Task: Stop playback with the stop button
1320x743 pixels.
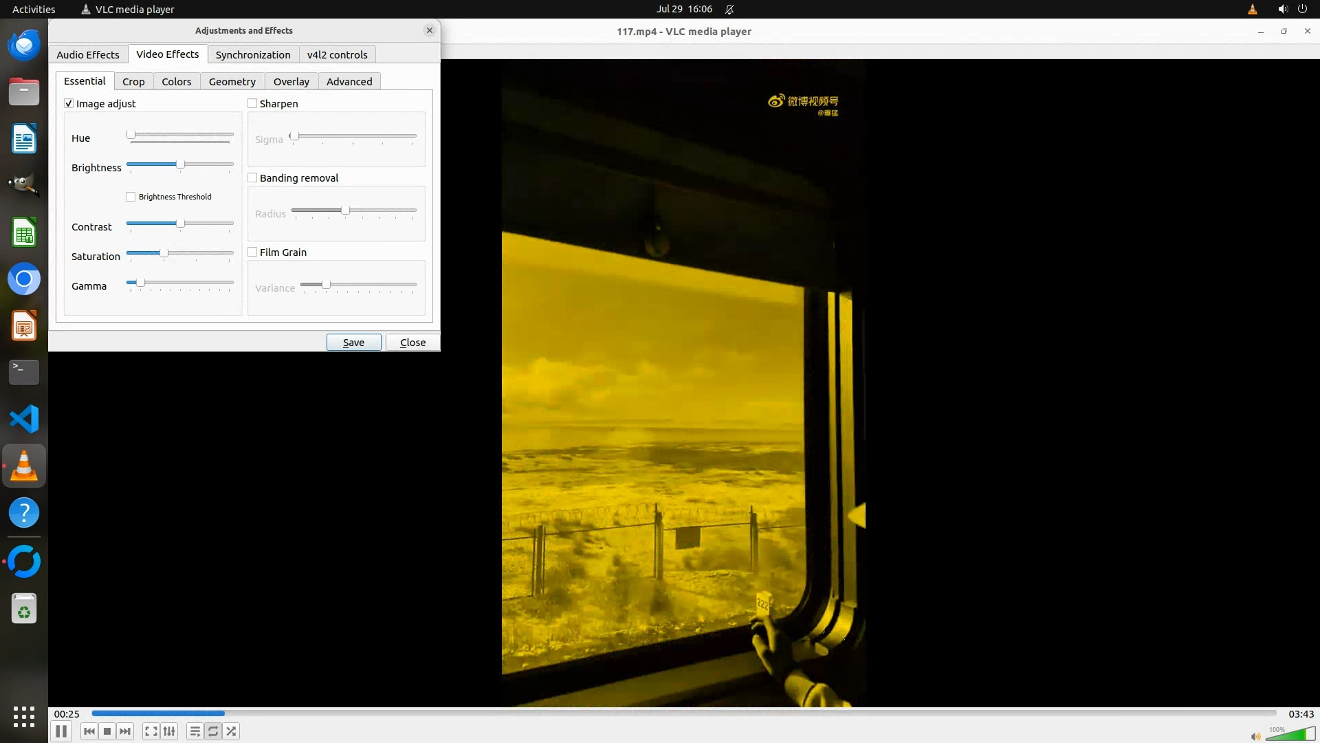Action: (x=107, y=731)
